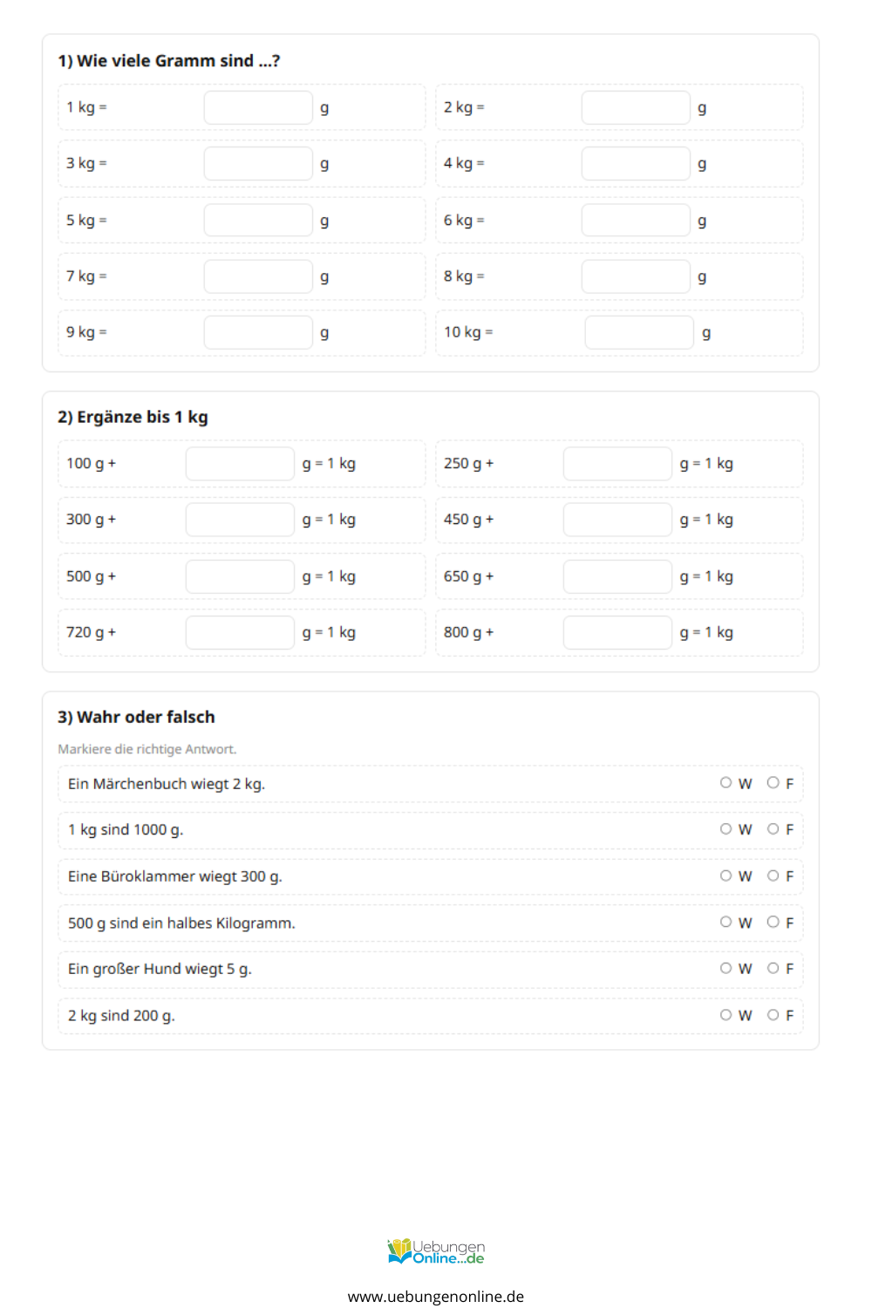Click the UebungenOnline.de logo
The image size is (872, 1308).
coord(436,1251)
